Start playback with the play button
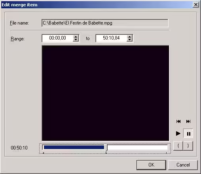The height and width of the screenshot is (174, 201). (178, 133)
